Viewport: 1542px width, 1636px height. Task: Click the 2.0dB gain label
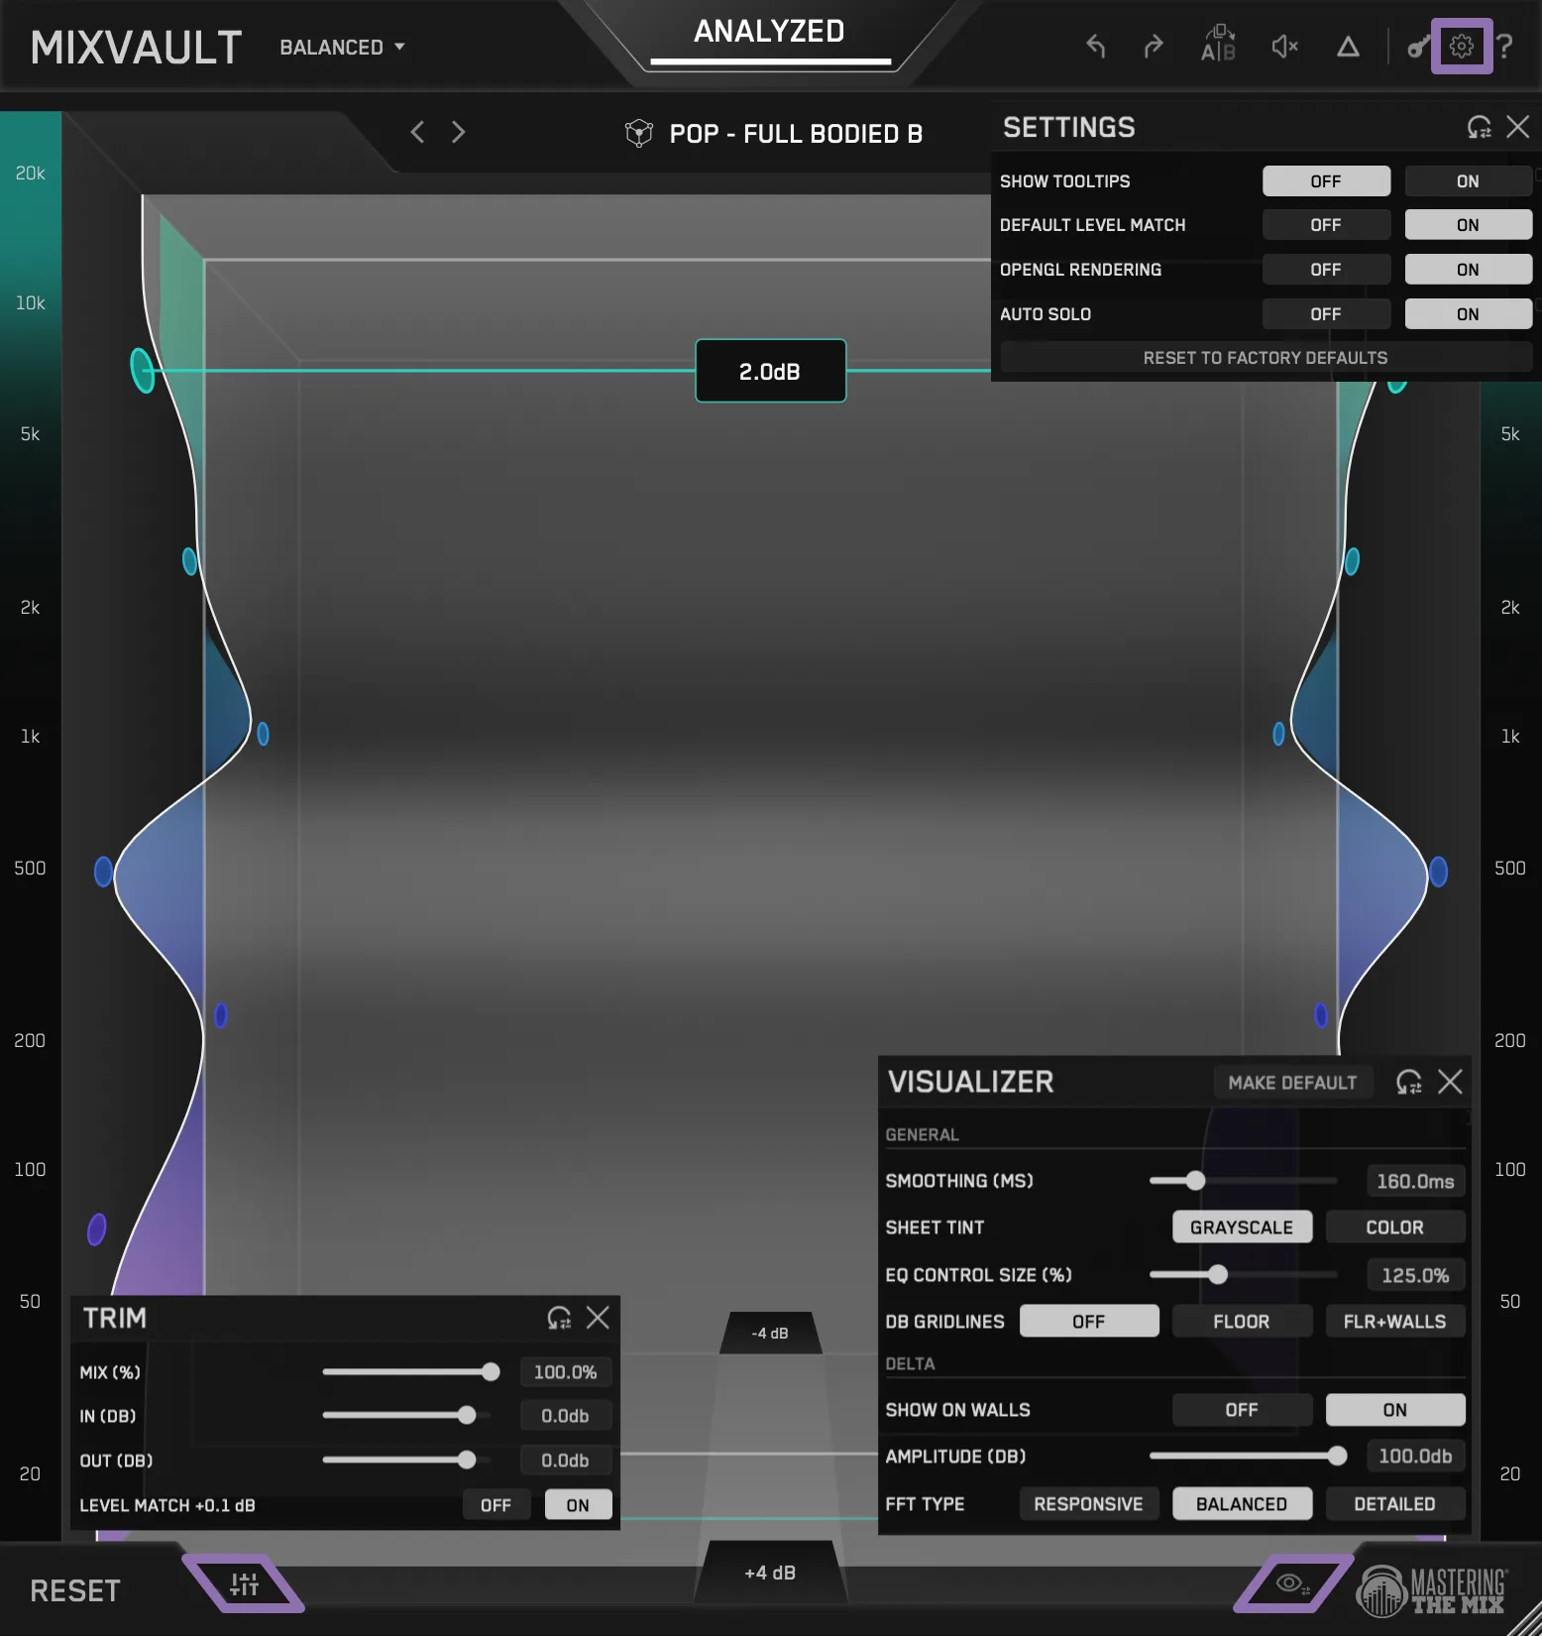click(x=770, y=371)
